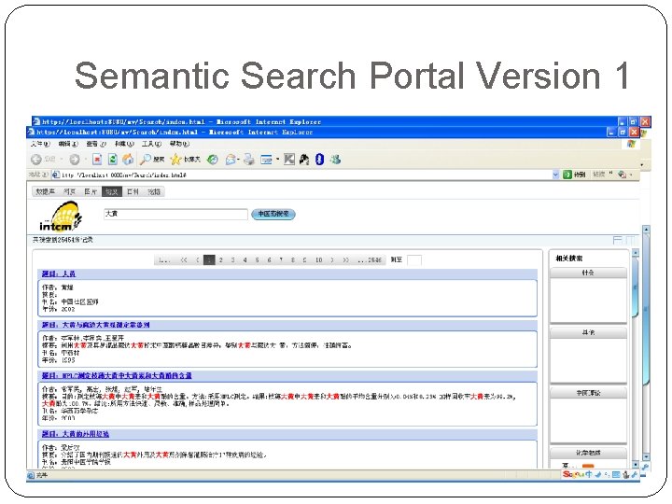Open the HPLC search result title link

tap(117, 375)
